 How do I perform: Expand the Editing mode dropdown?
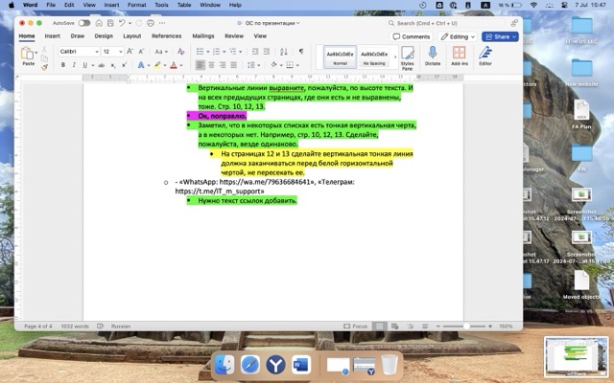tap(460, 36)
